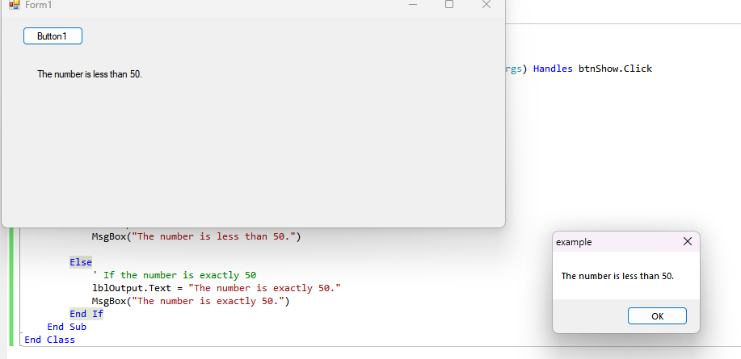The image size is (741, 359).
Task: Click 'btnShow.Click' in the code editor
Action: (x=615, y=69)
